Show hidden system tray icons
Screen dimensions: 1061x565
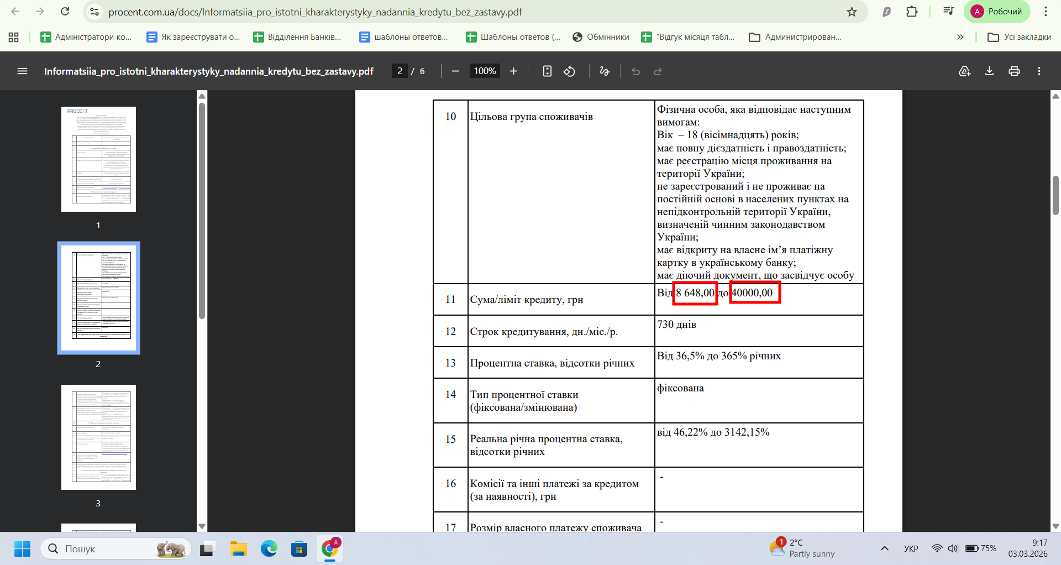point(885,548)
